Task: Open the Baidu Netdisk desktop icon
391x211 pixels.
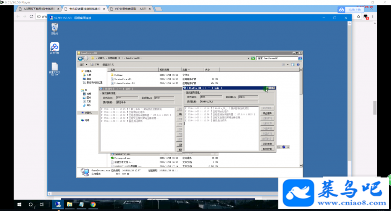Action: coord(55,48)
